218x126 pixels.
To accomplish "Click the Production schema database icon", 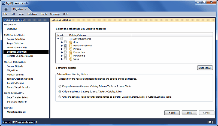I will point(71,52).
